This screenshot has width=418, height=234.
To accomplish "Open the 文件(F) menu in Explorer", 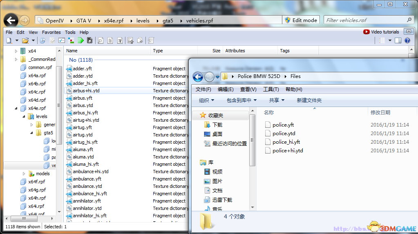I will 203,89.
